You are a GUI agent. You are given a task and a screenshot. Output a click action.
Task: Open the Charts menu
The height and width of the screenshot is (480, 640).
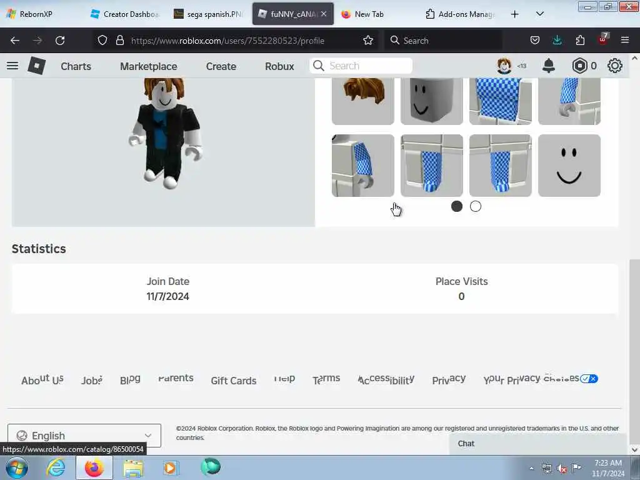coord(76,66)
